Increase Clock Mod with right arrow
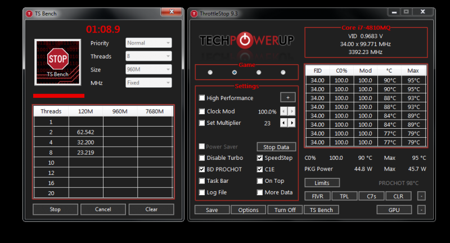This screenshot has height=243, width=450. (x=291, y=111)
